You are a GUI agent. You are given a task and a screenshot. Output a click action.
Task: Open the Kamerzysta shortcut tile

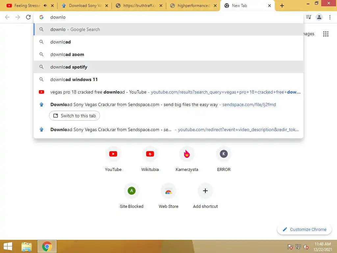(187, 159)
